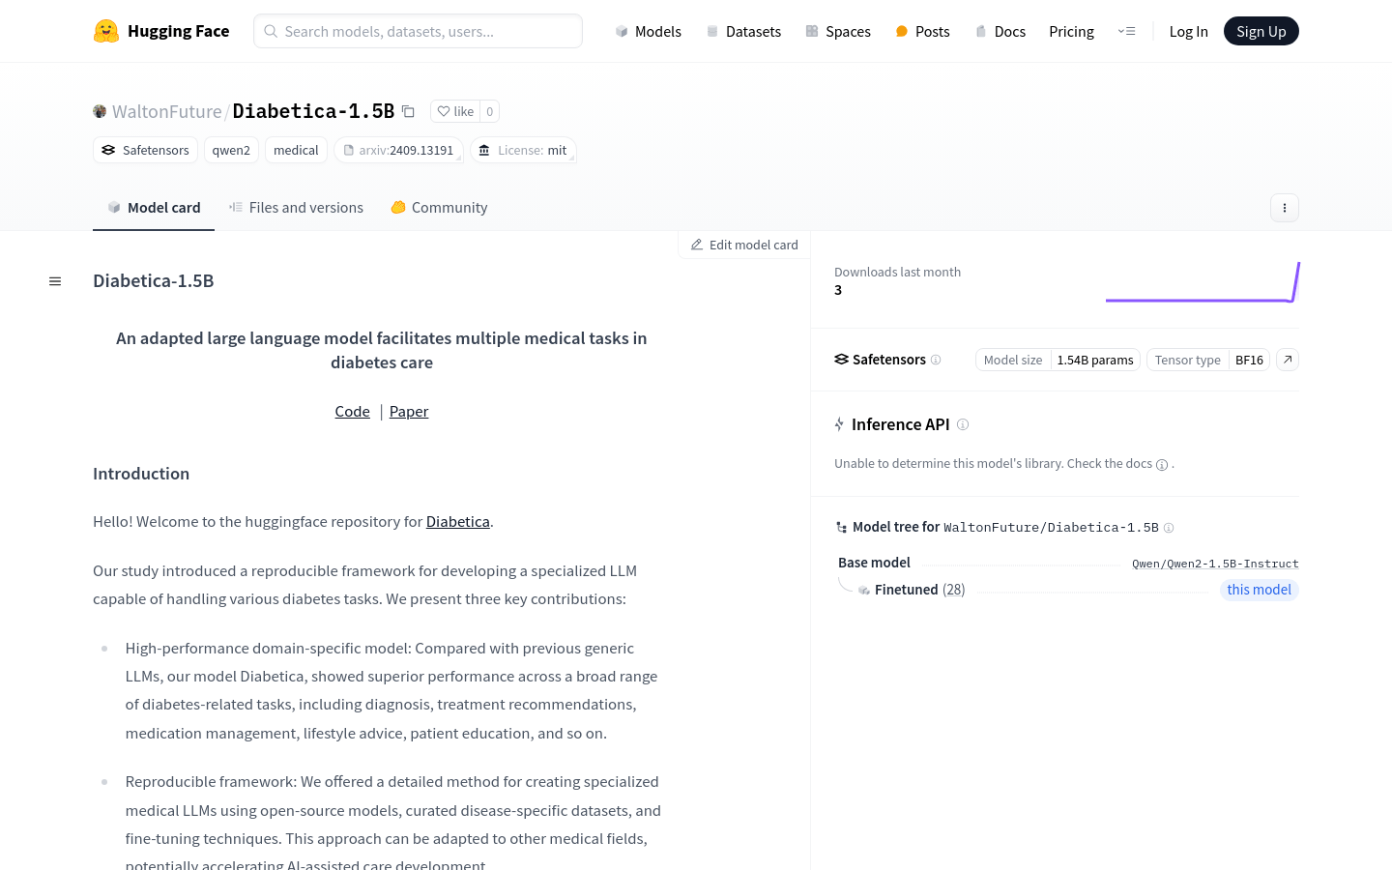Open the three-dot model options menu
1392x870 pixels.
[x=1285, y=208]
